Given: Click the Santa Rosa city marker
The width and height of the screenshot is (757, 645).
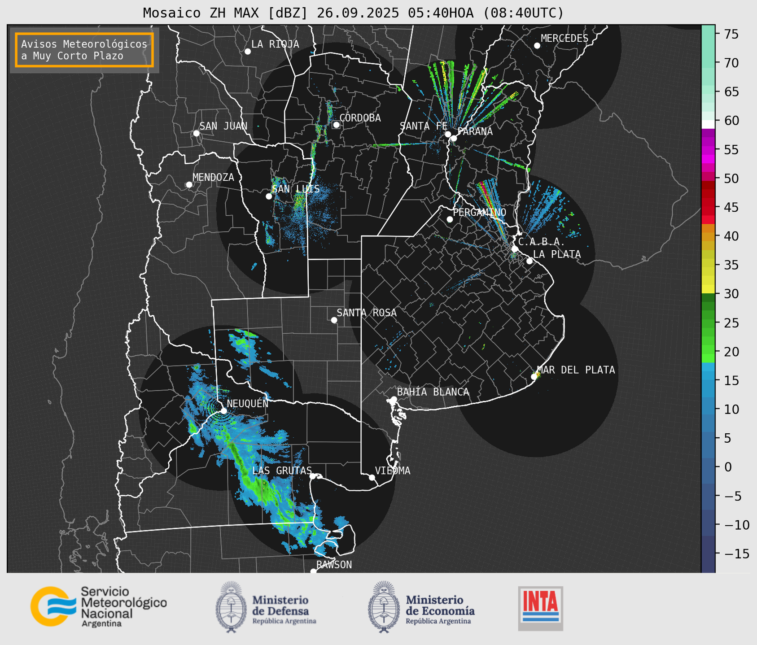Looking at the screenshot, I should tap(334, 320).
